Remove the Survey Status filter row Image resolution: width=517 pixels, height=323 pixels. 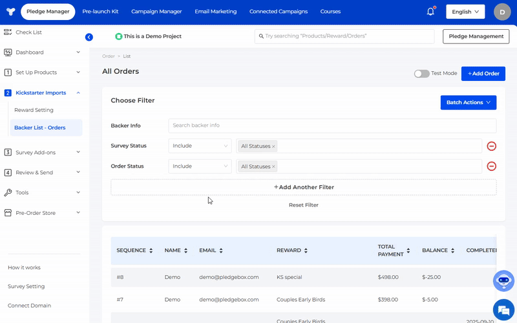[491, 146]
